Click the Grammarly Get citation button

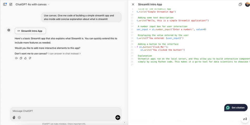click(x=236, y=108)
